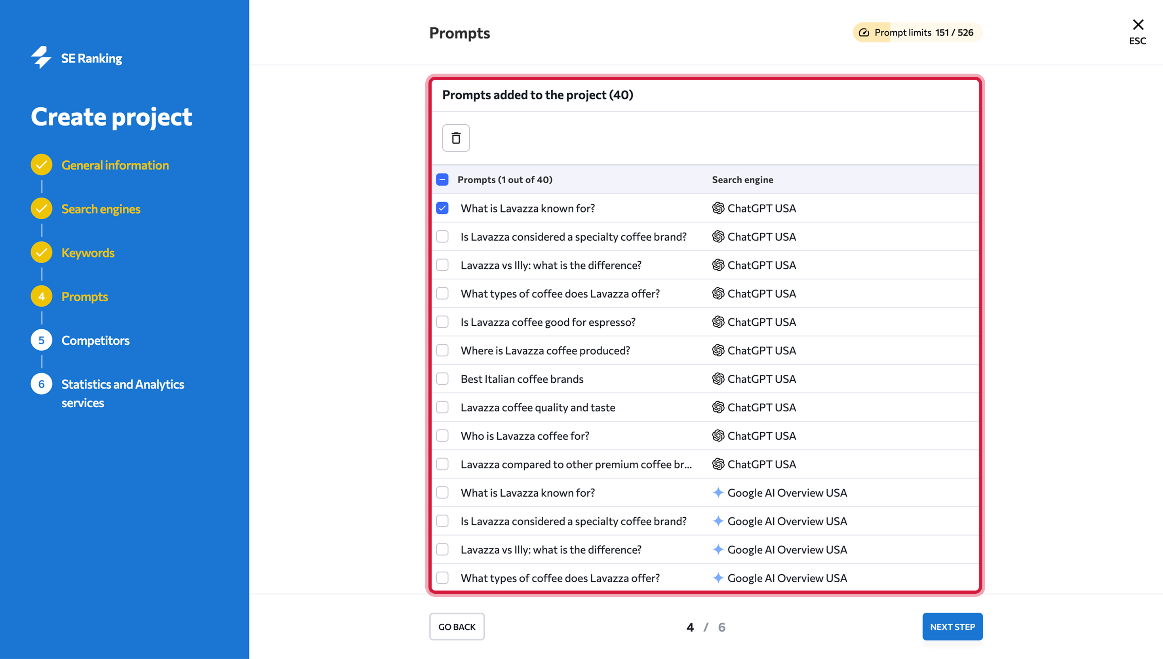The height and width of the screenshot is (659, 1163).
Task: Click the GO BACK button
Action: pyautogui.click(x=456, y=627)
